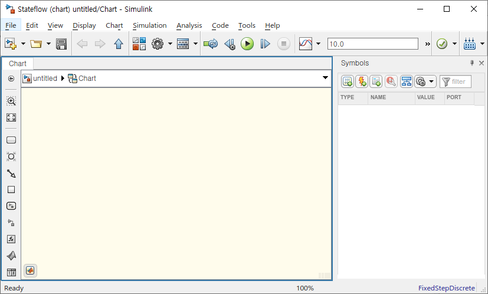Go up to parent with blue arrow
The width and height of the screenshot is (488, 294).
119,44
